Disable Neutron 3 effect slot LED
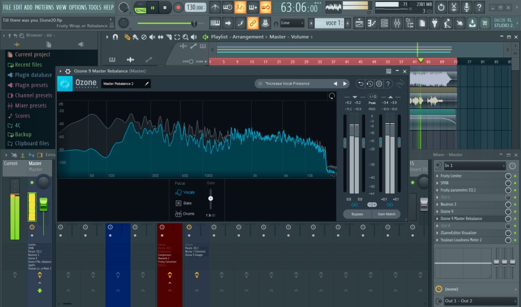Viewport: 521px width, 307px height. coord(515,204)
